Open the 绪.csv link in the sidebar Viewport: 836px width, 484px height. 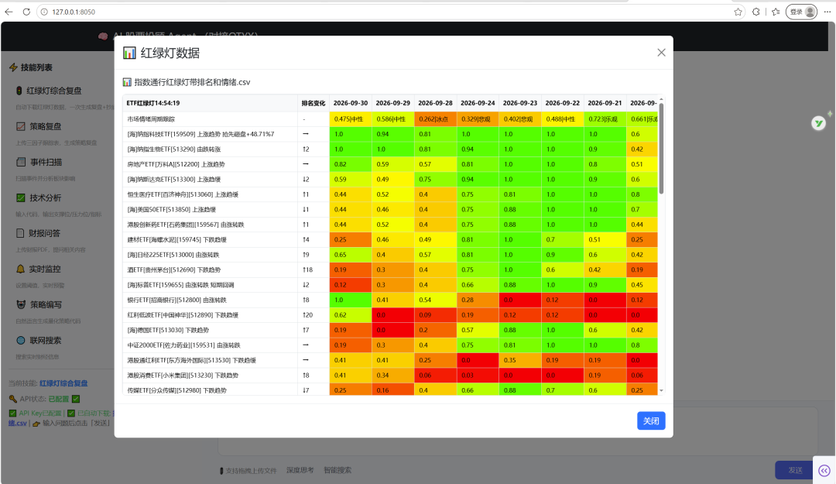pos(18,423)
